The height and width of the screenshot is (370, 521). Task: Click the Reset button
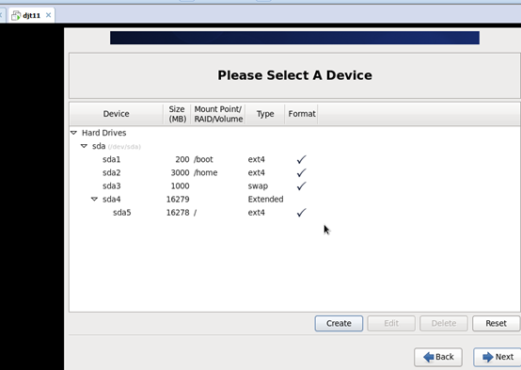(x=496, y=323)
